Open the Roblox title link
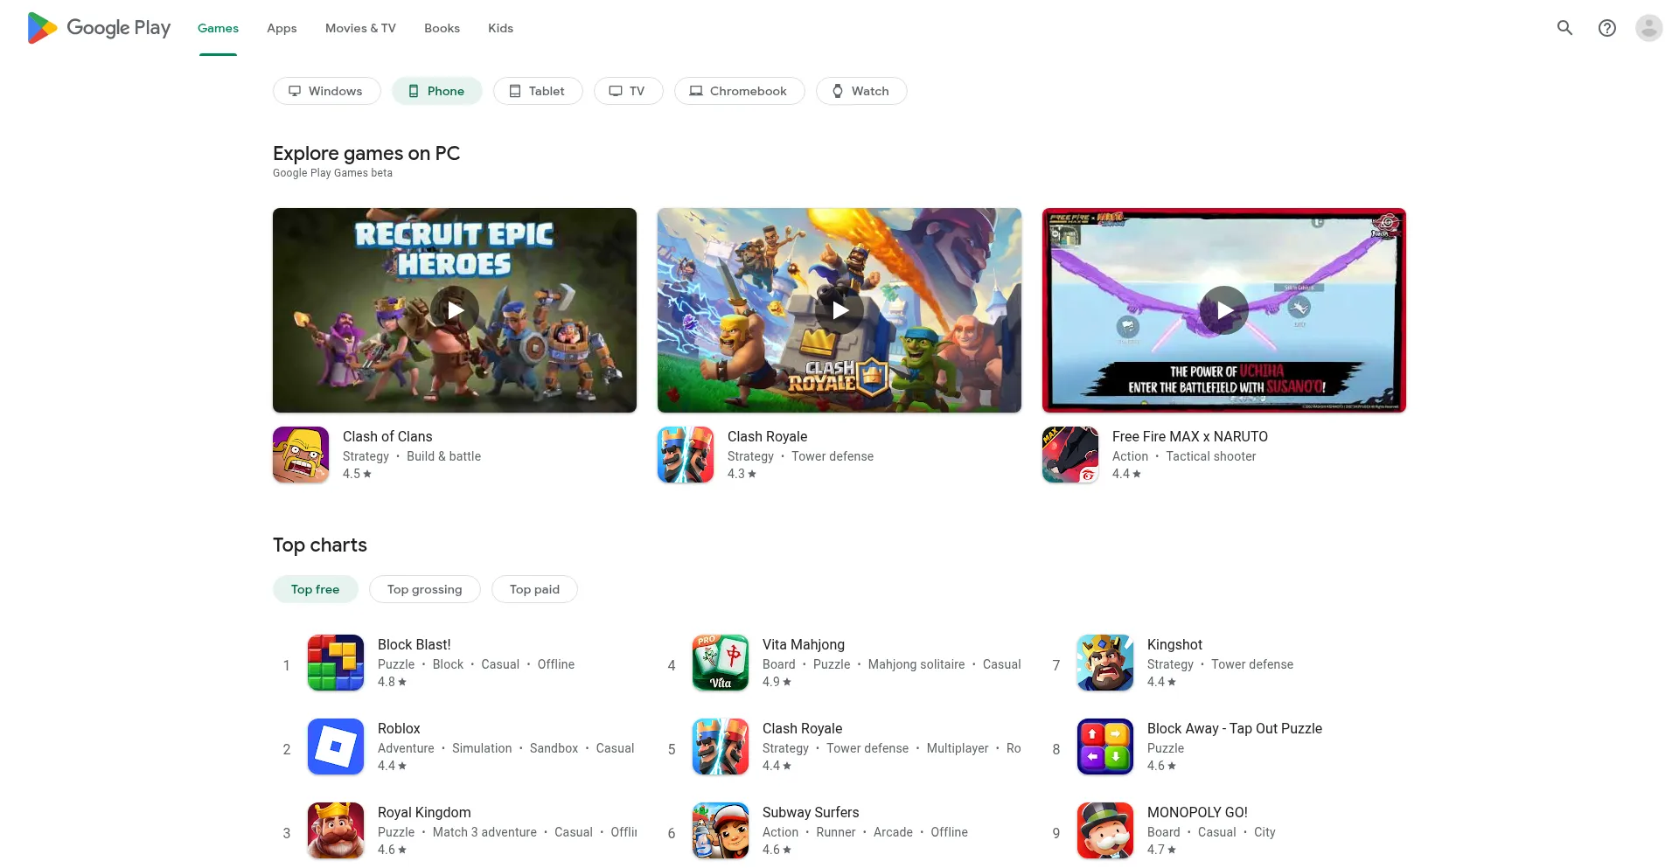 point(399,728)
